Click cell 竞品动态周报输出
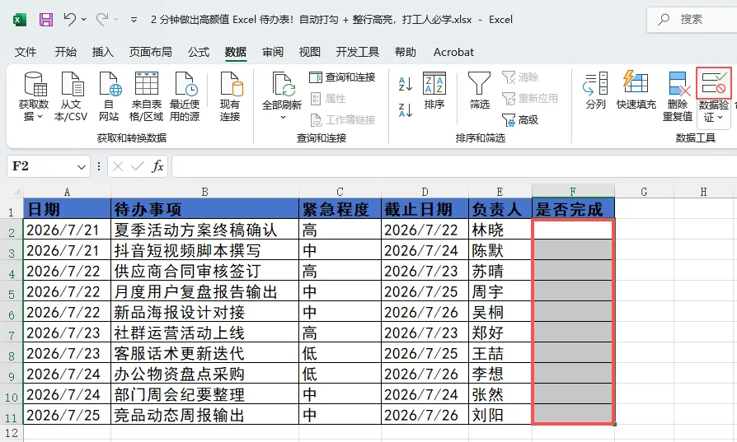This screenshot has height=442, width=737. (204, 416)
